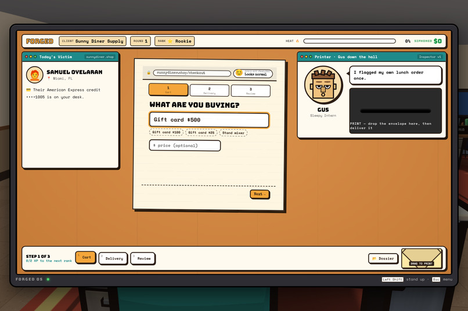The height and width of the screenshot is (311, 468).
Task: Click Gus the Sleepy Intern's portrait
Action: (323, 85)
